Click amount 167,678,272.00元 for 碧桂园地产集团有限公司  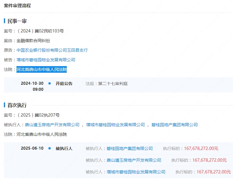tap(201, 148)
